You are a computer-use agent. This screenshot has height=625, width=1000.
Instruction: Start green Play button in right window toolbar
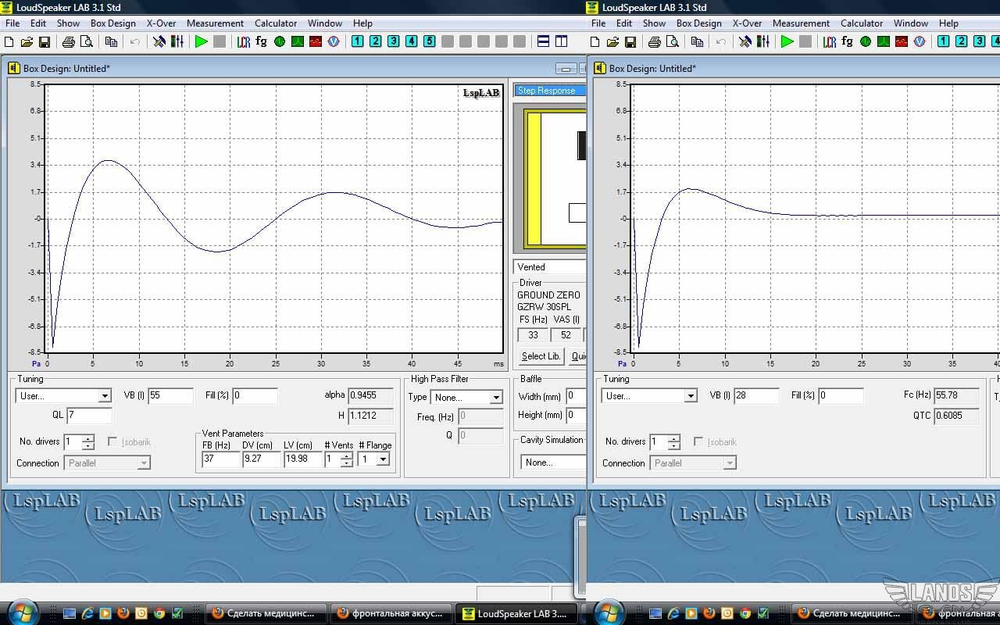(x=787, y=41)
